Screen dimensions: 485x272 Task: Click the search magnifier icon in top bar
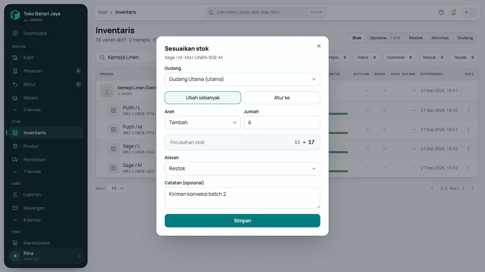[x=211, y=12]
